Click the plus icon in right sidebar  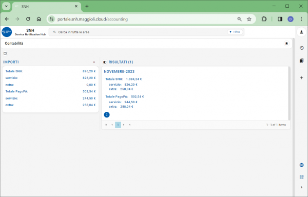point(301,77)
